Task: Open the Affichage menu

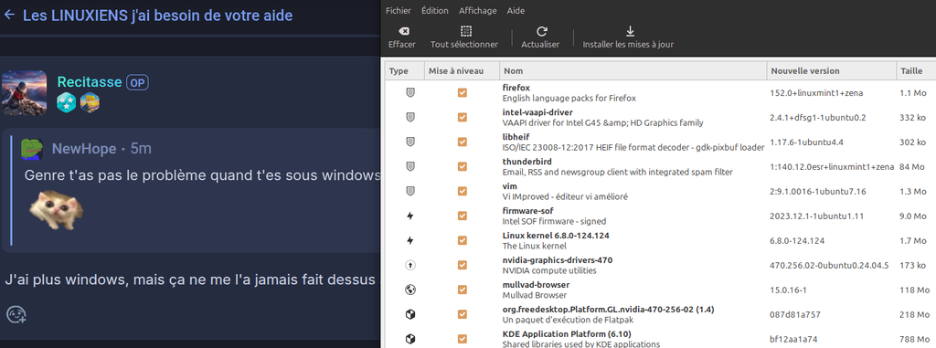Action: click(477, 10)
